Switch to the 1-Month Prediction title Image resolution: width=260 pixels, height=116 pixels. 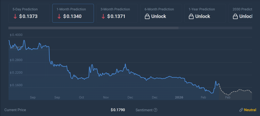pos(71,9)
